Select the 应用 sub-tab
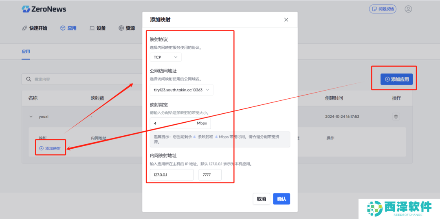The height and width of the screenshot is (219, 440). click(26, 52)
